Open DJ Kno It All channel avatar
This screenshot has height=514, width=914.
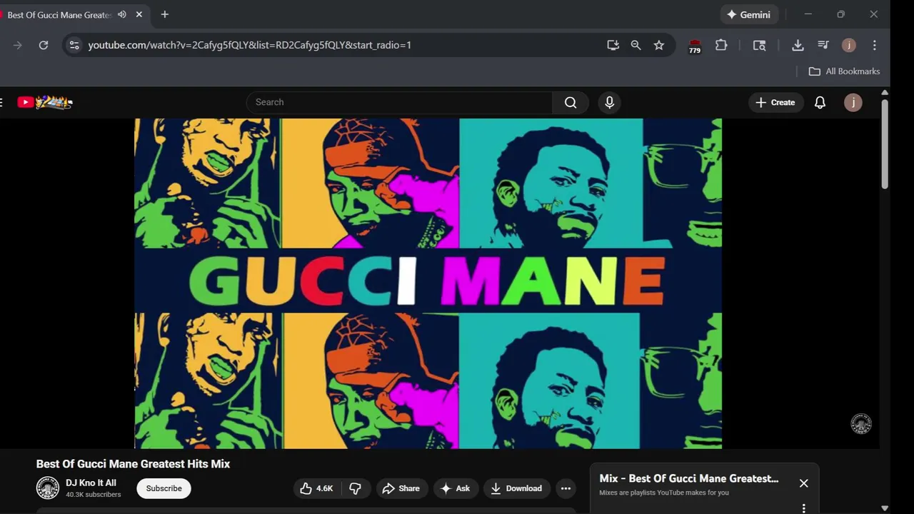point(48,488)
